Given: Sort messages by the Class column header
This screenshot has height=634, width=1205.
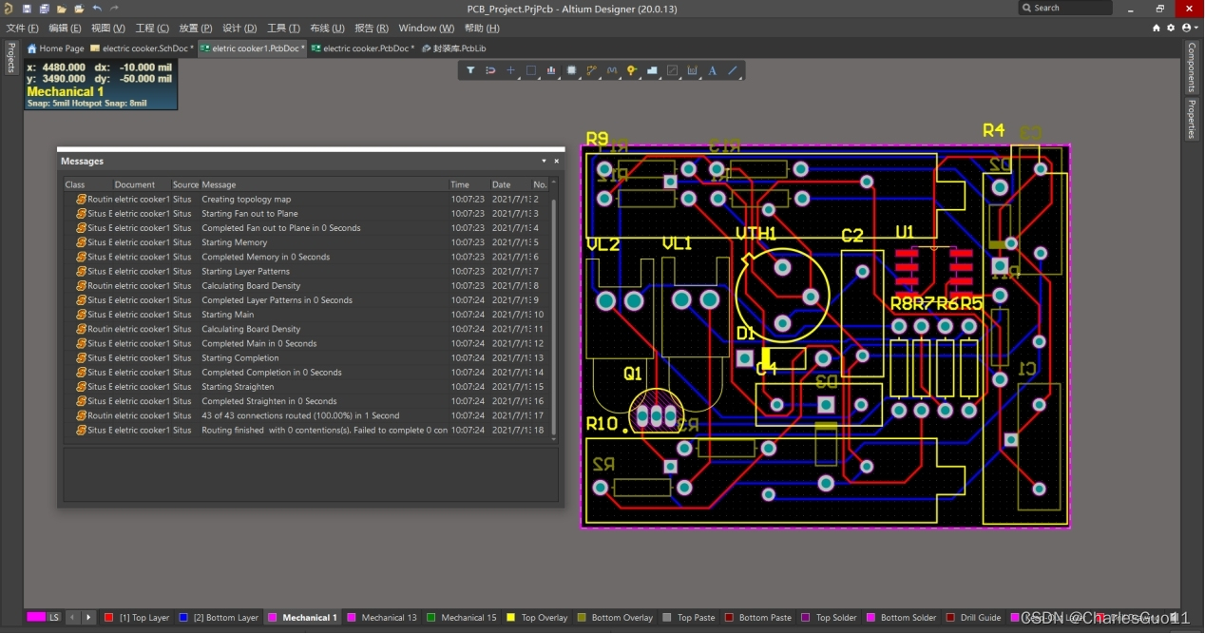Looking at the screenshot, I should coord(86,184).
